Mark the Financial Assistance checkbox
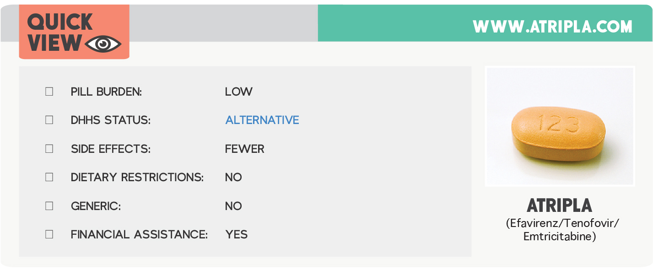The height and width of the screenshot is (270, 653). [49, 234]
